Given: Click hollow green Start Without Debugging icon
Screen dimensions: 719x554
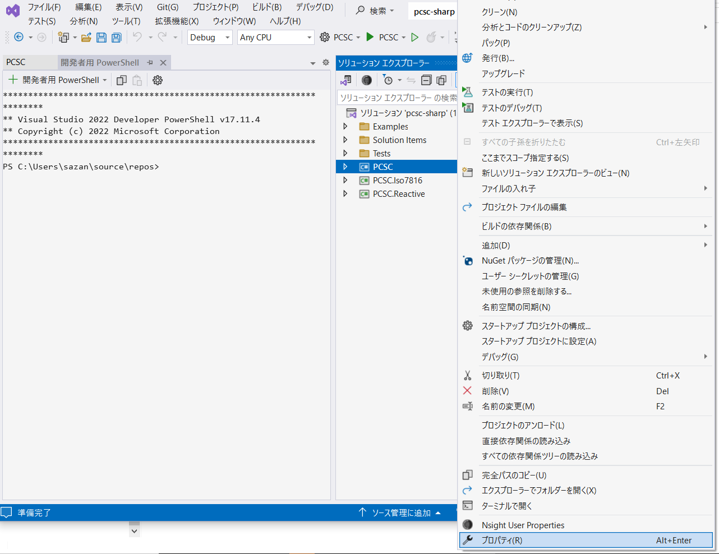Looking at the screenshot, I should 415,37.
